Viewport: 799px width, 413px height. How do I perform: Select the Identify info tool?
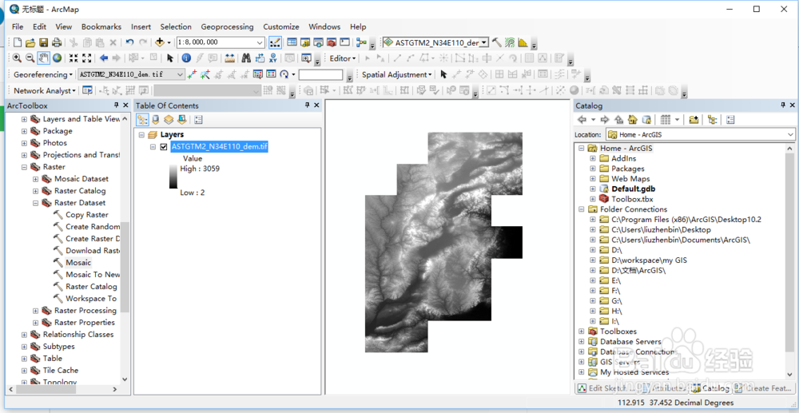pyautogui.click(x=186, y=58)
